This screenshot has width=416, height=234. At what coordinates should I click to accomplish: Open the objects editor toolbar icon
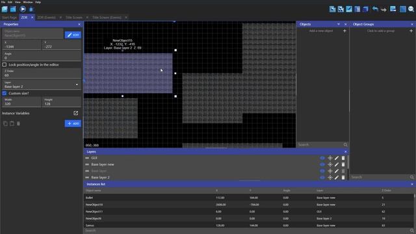coord(332,9)
